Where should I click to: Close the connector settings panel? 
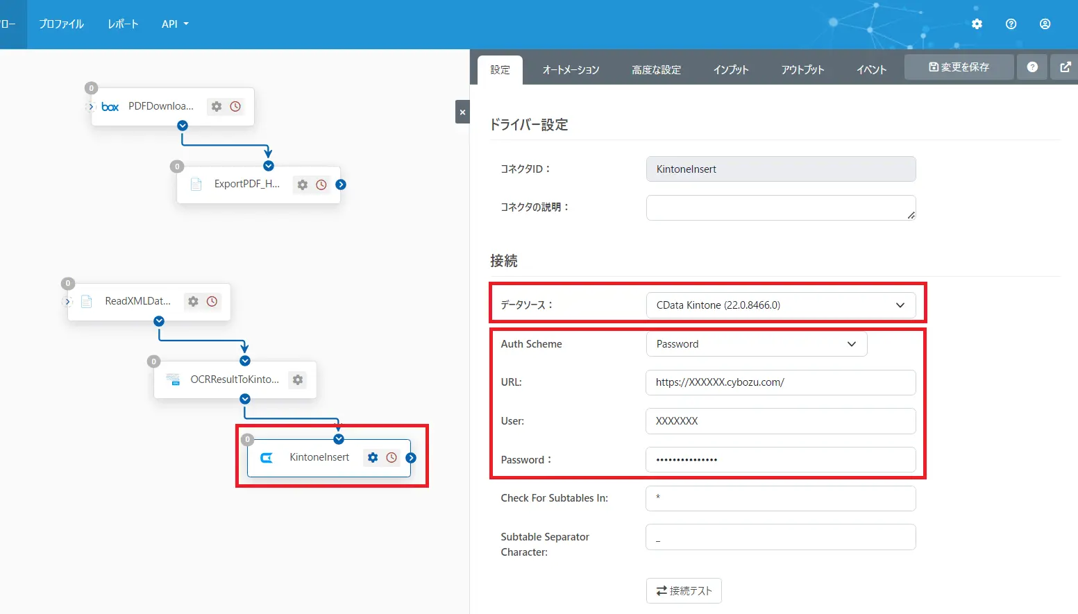point(462,112)
